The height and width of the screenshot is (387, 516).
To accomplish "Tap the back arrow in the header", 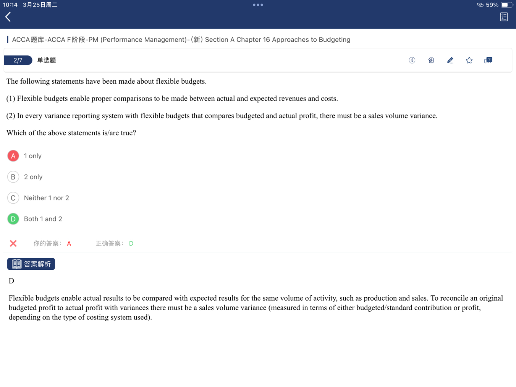I will [x=8, y=17].
